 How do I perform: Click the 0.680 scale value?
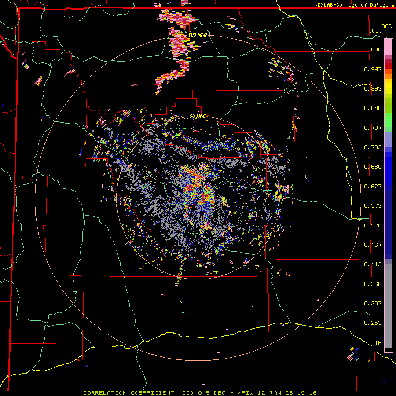(373, 167)
